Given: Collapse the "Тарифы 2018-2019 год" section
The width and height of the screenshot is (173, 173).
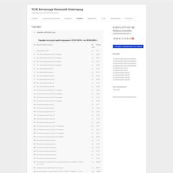Looking at the screenshot, I should (x=35, y=32).
